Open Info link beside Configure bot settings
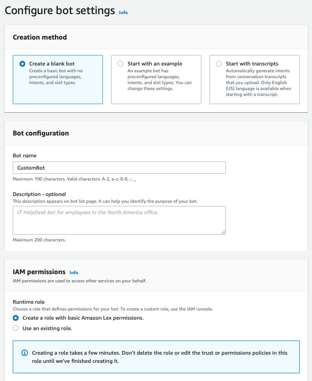This screenshot has height=381, width=312. (x=123, y=13)
